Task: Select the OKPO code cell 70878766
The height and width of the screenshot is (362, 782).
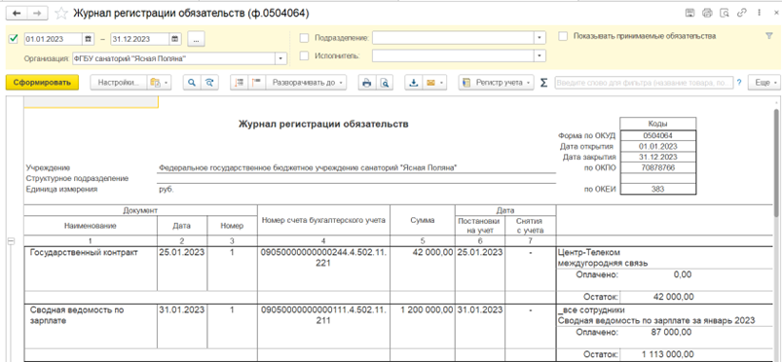Action: pyautogui.click(x=657, y=168)
